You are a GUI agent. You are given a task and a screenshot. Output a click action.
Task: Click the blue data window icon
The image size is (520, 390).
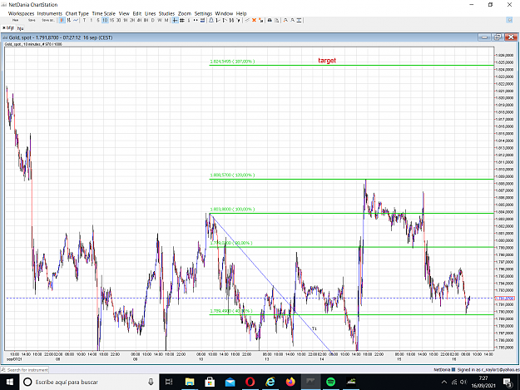click(x=202, y=20)
